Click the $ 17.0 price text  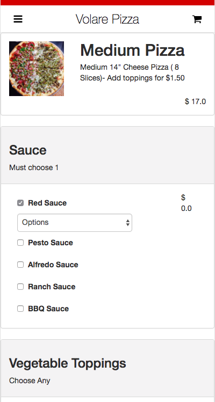tap(195, 101)
